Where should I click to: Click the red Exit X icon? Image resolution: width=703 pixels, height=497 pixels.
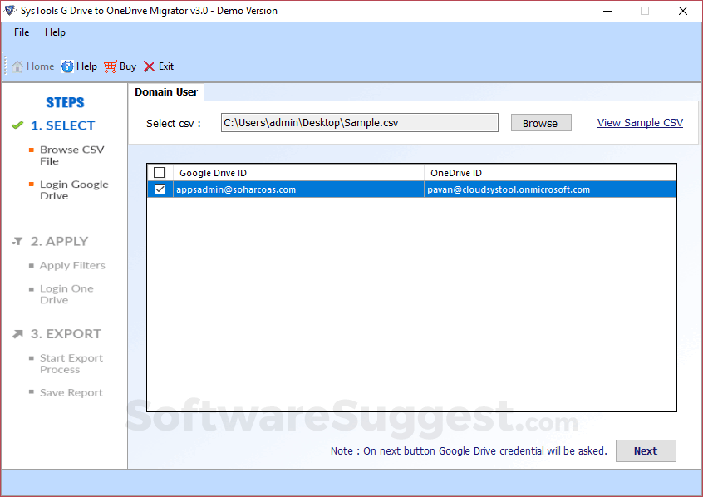coord(149,66)
